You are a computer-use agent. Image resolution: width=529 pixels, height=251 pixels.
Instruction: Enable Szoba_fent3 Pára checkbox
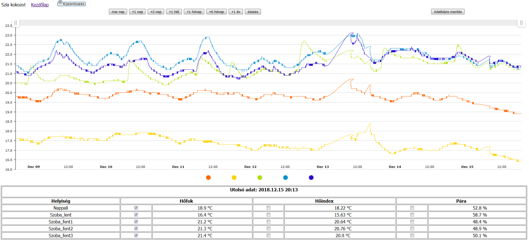412,236
